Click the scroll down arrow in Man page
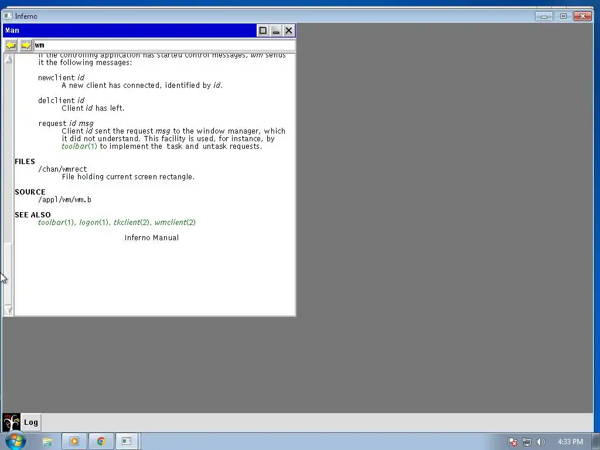This screenshot has height=450, width=600. pyautogui.click(x=8, y=310)
